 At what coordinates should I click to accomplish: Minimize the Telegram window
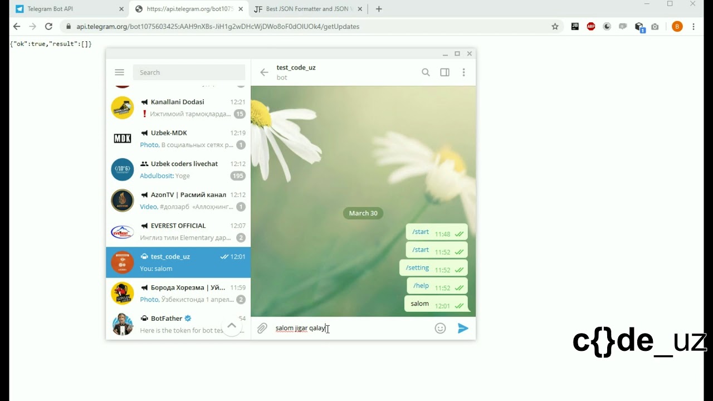445,54
